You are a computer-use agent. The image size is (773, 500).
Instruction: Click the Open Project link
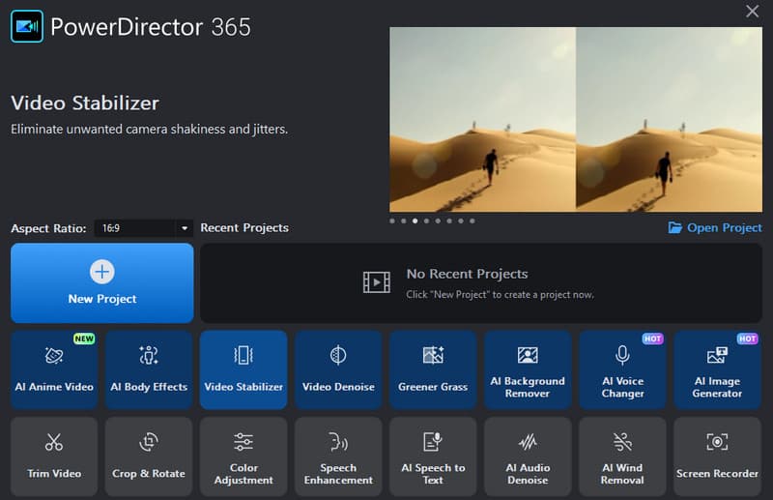715,228
